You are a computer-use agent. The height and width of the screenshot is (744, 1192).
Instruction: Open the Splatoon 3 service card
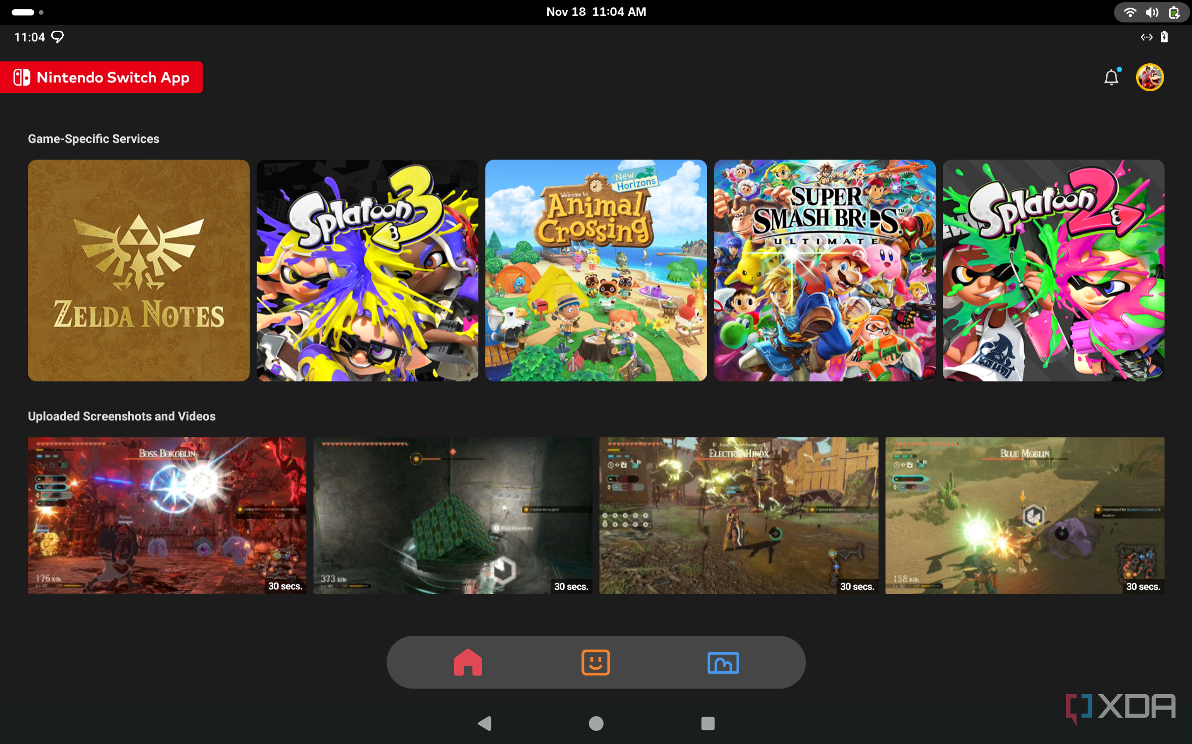(368, 270)
